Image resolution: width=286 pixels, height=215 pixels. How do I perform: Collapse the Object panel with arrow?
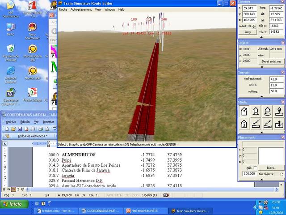click(x=261, y=67)
